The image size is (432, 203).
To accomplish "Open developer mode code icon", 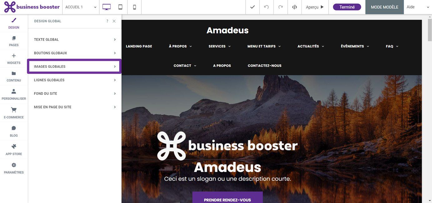I will (295, 7).
